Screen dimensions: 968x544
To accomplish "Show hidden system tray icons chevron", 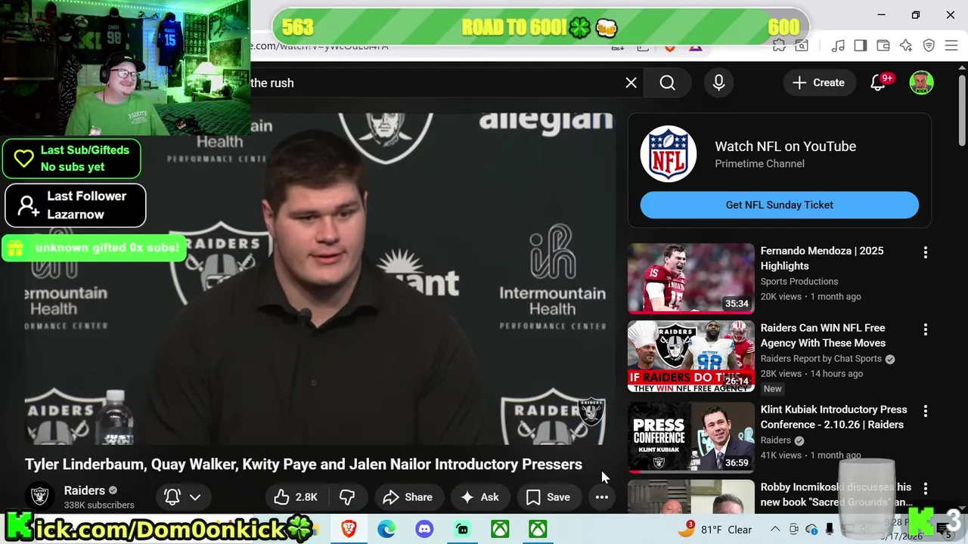I will 776,529.
